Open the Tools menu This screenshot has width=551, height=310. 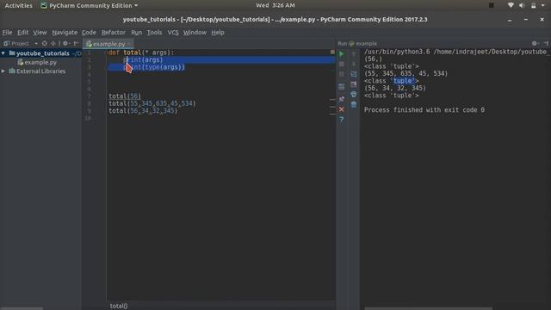point(154,33)
